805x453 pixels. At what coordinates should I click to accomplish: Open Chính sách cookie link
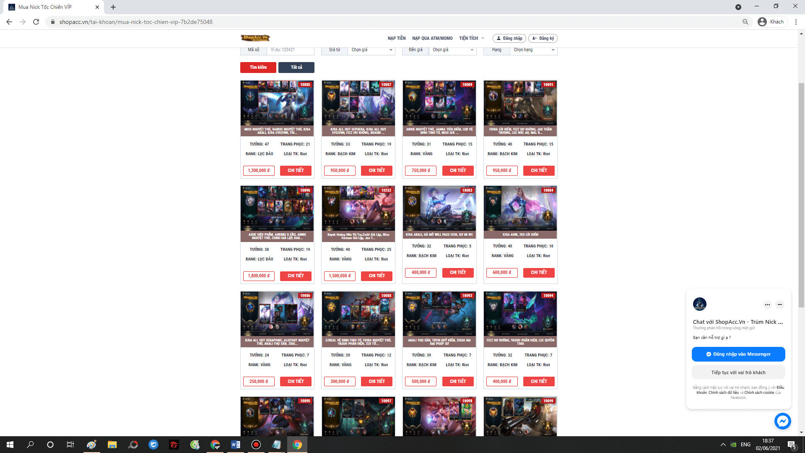[759, 393]
